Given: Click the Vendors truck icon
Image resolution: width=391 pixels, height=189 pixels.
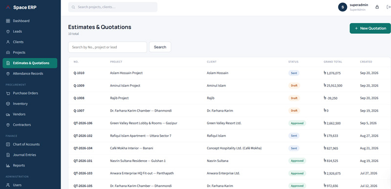Looking at the screenshot, I should tap(8, 115).
